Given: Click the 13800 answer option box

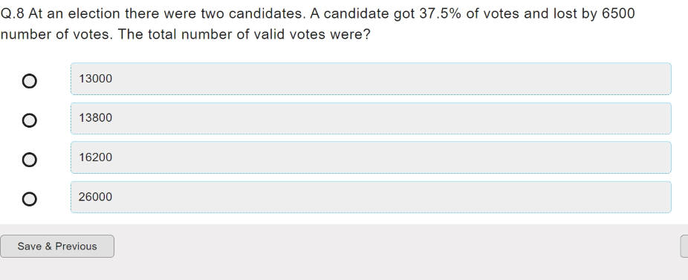Looking at the screenshot, I should (x=371, y=118).
